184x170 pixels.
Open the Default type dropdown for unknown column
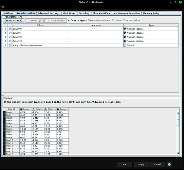coord(151,45)
